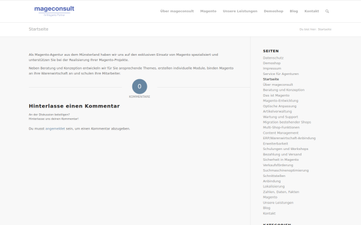The width and height of the screenshot is (361, 225).
Task: Click the SEITEN sidebar heading
Action: pyautogui.click(x=271, y=51)
